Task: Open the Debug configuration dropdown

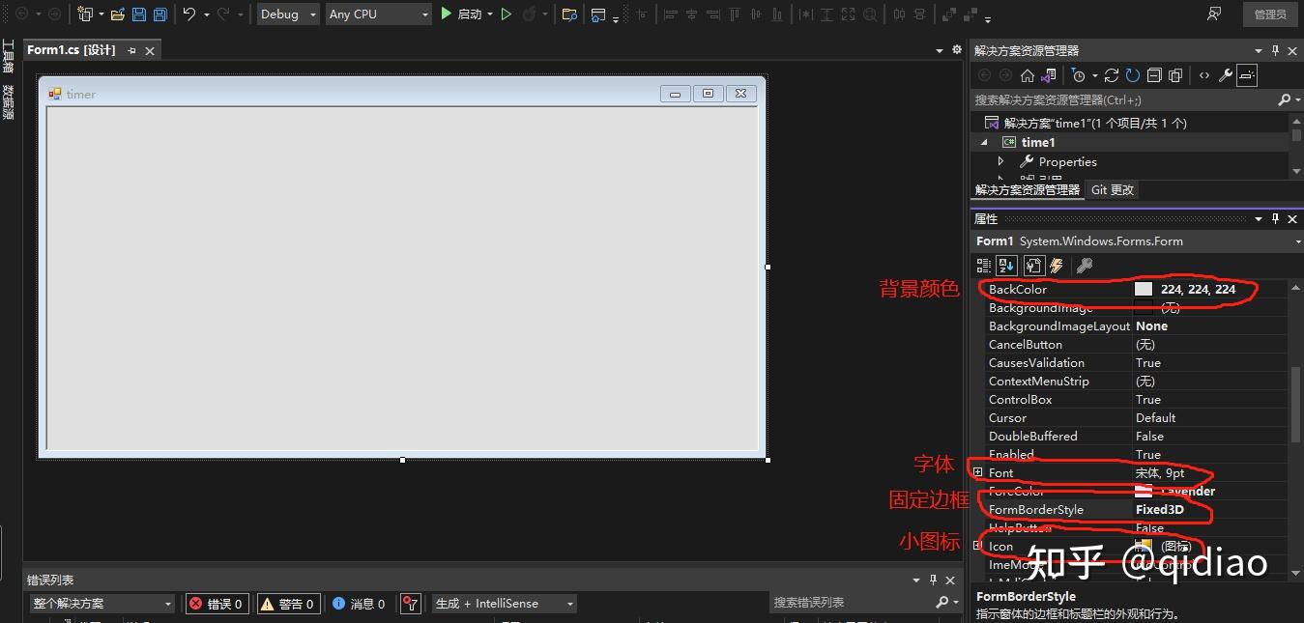Action: [x=288, y=14]
